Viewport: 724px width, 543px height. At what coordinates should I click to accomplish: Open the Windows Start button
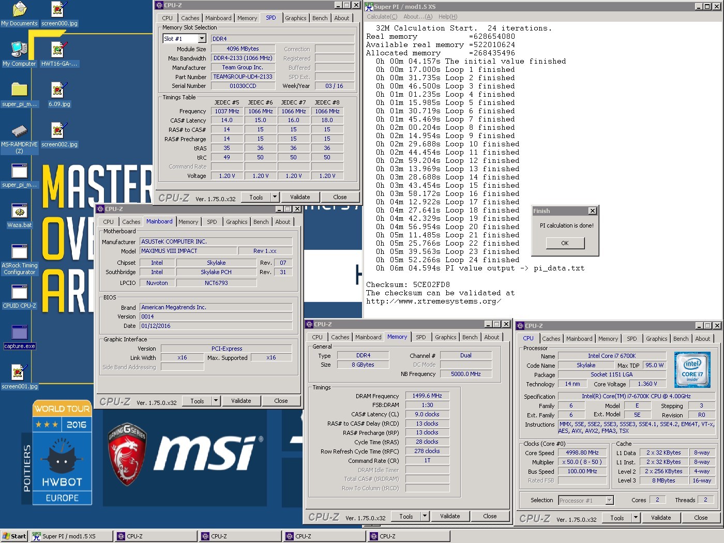pyautogui.click(x=14, y=536)
